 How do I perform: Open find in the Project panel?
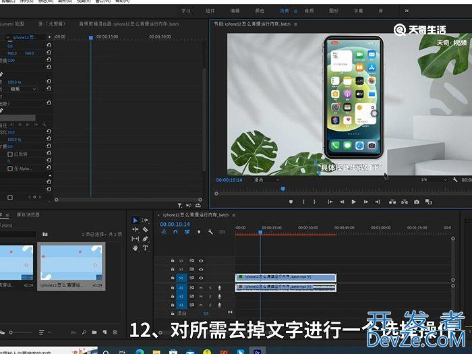[84, 332]
